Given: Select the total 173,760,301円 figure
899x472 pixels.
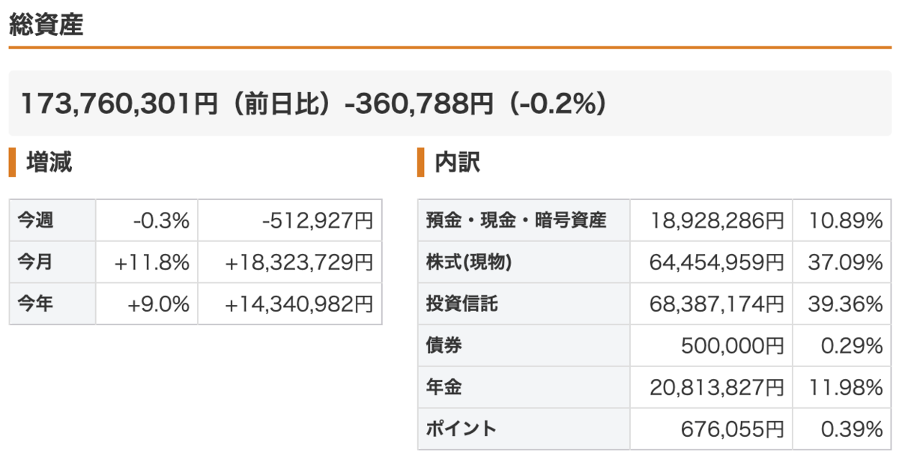Looking at the screenshot, I should (118, 103).
